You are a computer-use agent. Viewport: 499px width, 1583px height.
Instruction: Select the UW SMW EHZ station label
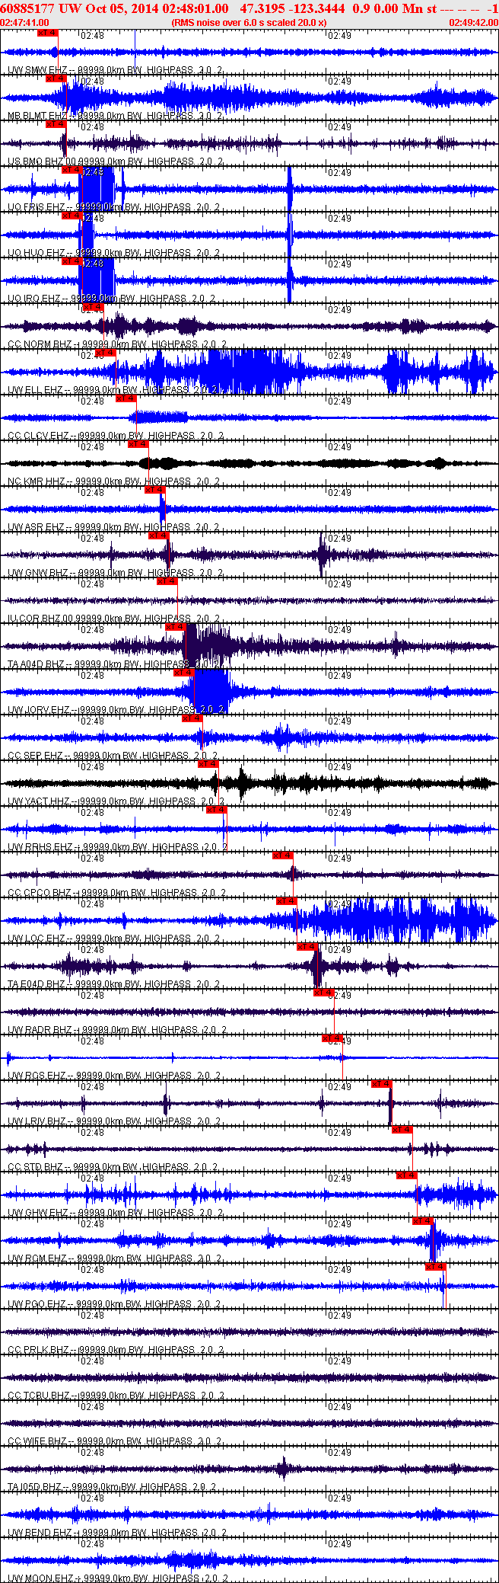(115, 70)
